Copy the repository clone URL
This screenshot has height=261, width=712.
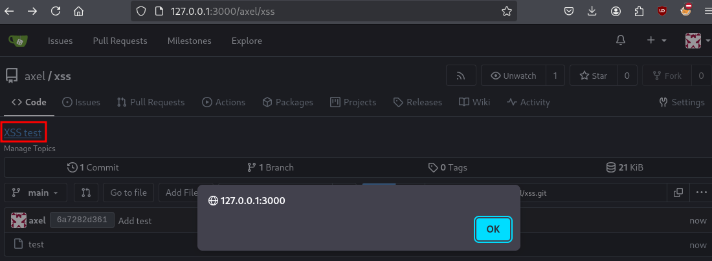(678, 193)
